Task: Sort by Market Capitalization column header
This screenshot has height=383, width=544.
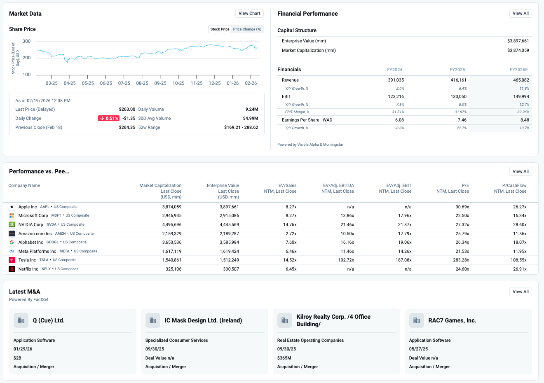Action: point(160,191)
